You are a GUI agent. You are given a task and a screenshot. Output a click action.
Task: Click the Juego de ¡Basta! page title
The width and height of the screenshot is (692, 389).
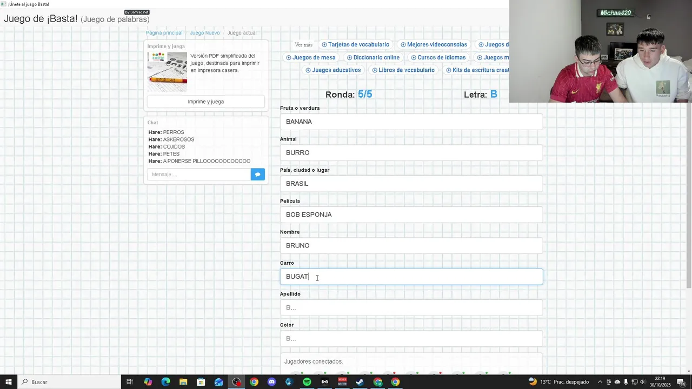pyautogui.click(x=77, y=19)
